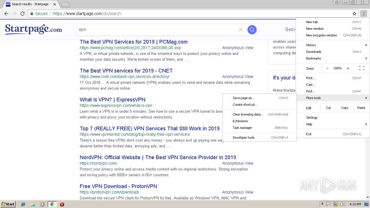Click Paste in the Edit row
The width and height of the screenshot is (370, 208).
pos(361,108)
